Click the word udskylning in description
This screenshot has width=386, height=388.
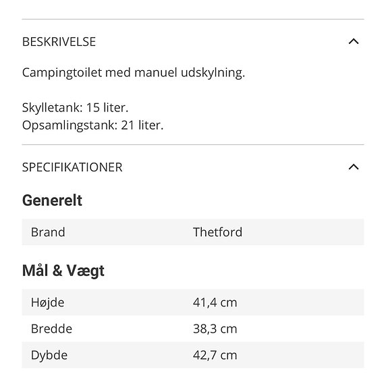click(213, 73)
